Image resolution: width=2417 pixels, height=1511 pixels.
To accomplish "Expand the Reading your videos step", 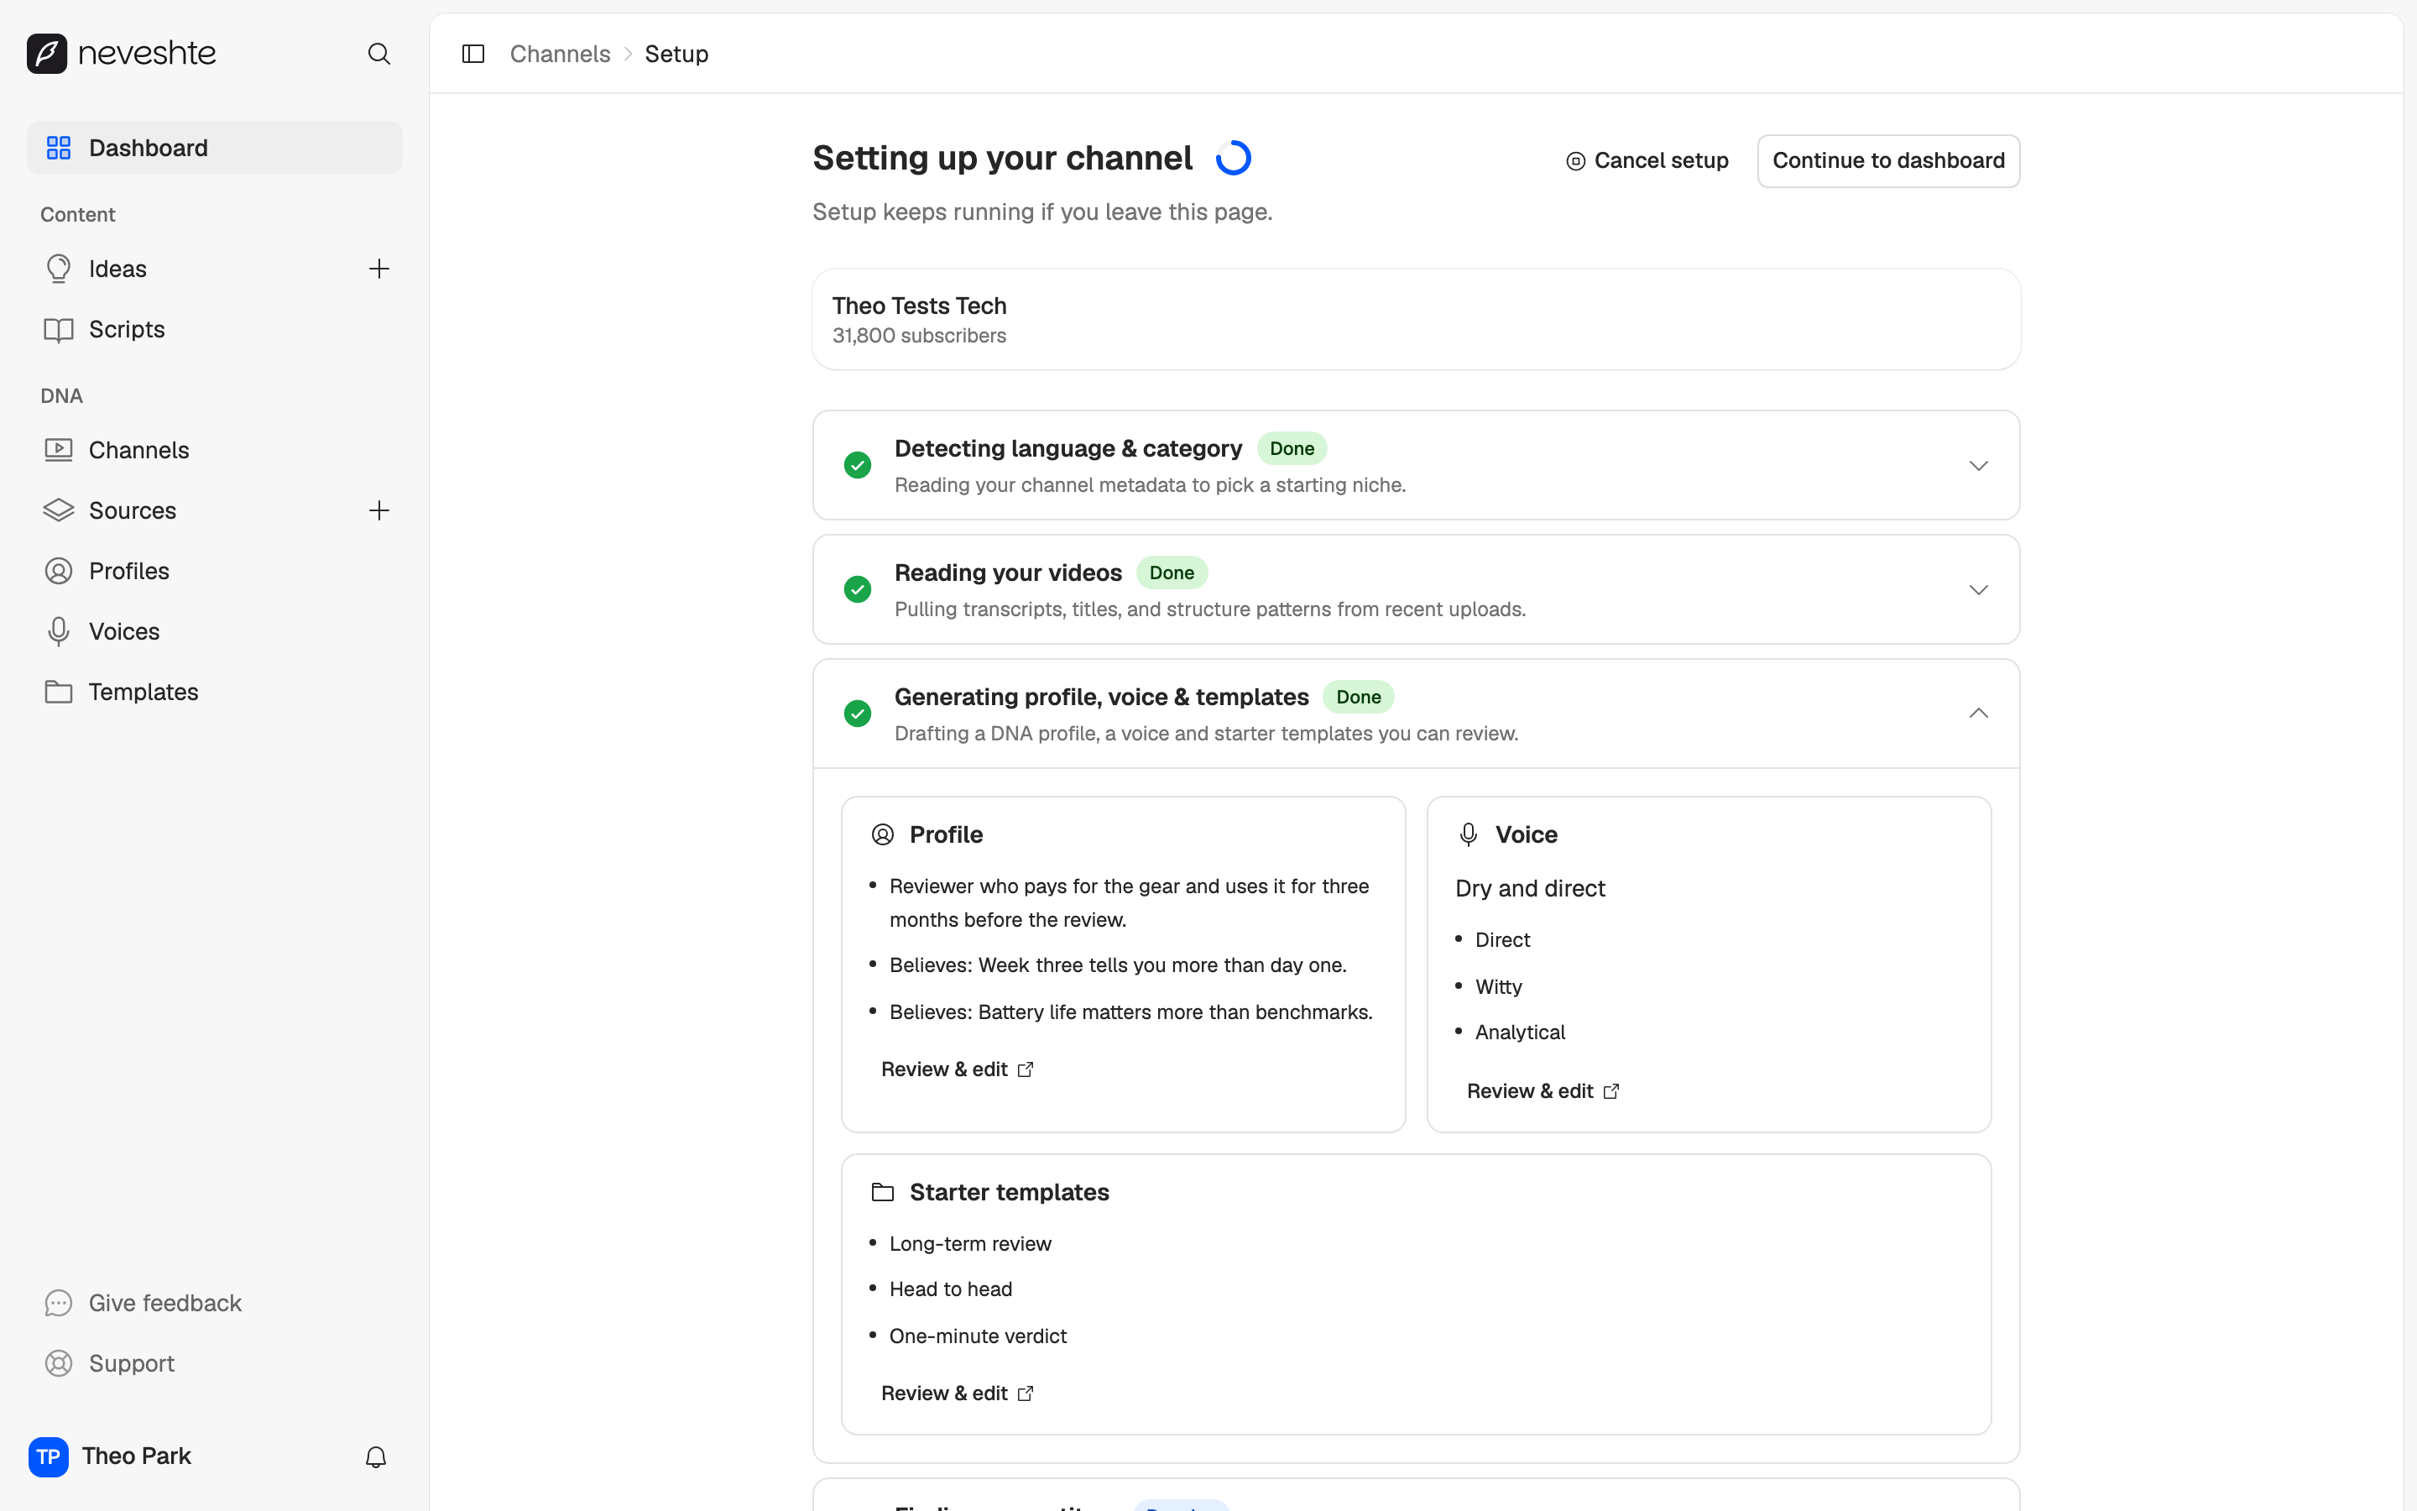I will point(1979,589).
